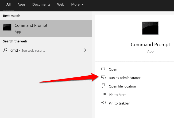Click the Pin to Start label
The image size is (174, 118).
(x=117, y=95)
